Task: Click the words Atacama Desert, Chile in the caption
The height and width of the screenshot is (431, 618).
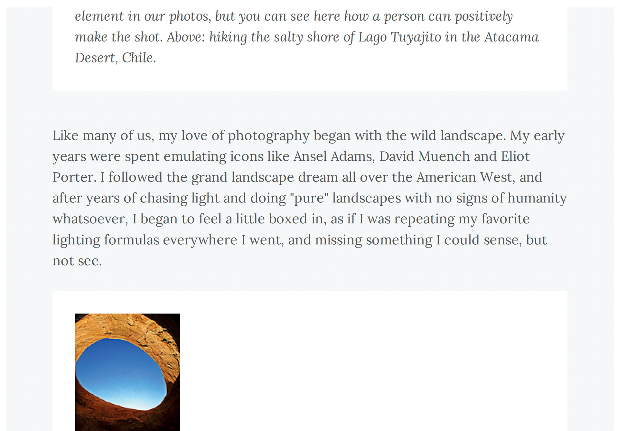Action: 307,48
